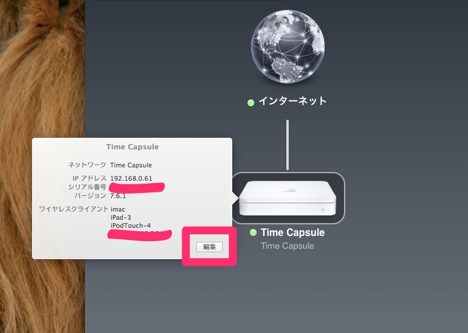The image size is (468, 333).
Task: Click the green status dot beside インターネット
Action: coord(251,103)
